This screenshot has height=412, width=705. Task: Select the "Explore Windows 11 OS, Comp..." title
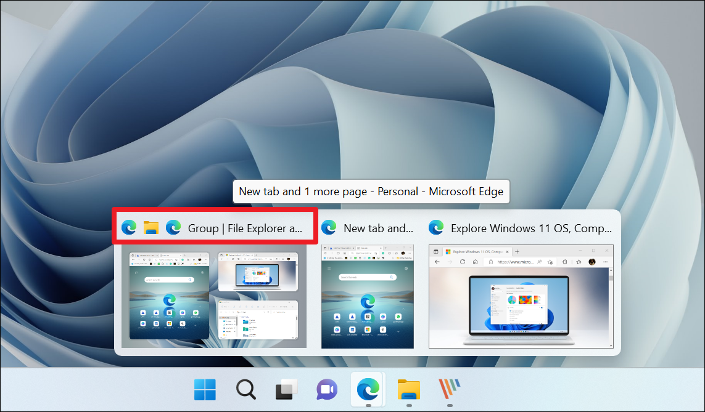(531, 228)
